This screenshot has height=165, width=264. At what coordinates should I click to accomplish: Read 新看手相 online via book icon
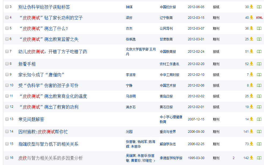click(x=259, y=64)
